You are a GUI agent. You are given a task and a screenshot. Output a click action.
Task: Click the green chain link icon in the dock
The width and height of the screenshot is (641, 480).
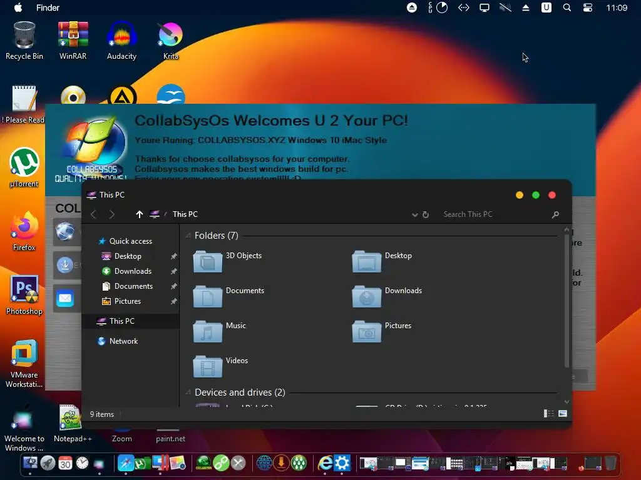(x=221, y=463)
